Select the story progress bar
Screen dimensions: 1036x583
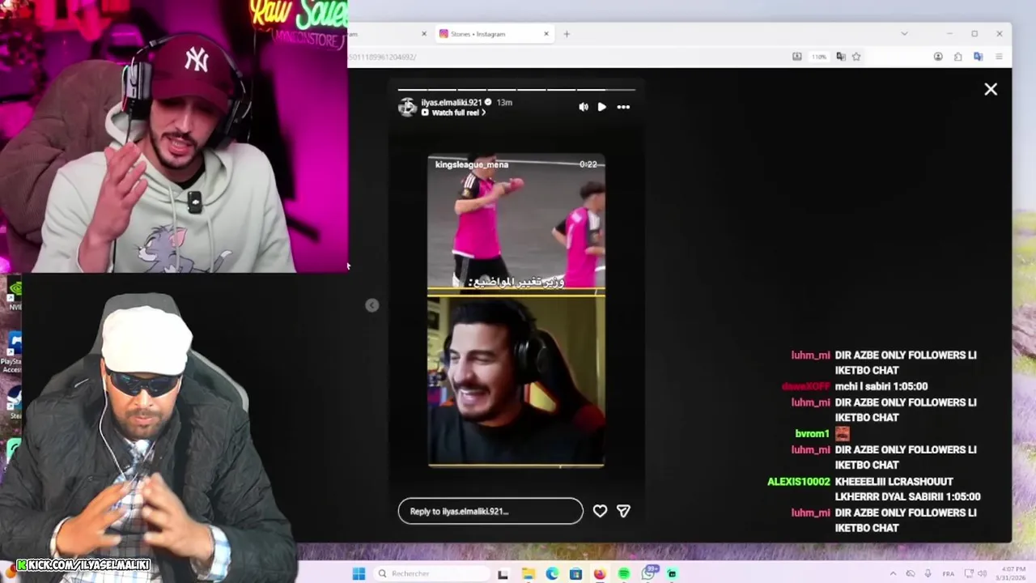tap(516, 89)
